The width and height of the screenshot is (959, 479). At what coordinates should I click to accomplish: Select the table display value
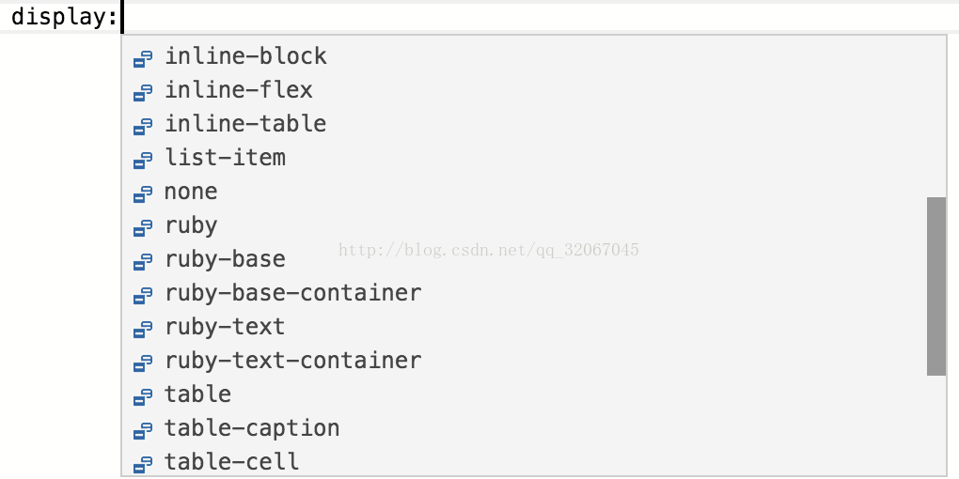coord(533,394)
